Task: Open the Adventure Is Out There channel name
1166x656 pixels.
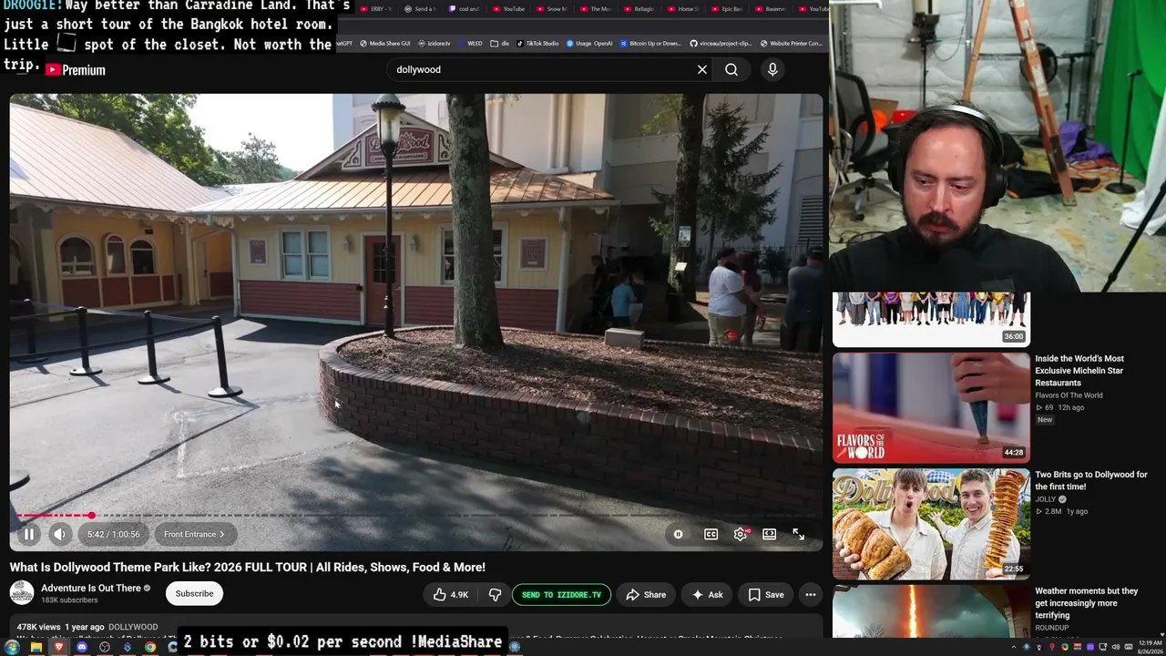Action: point(91,589)
